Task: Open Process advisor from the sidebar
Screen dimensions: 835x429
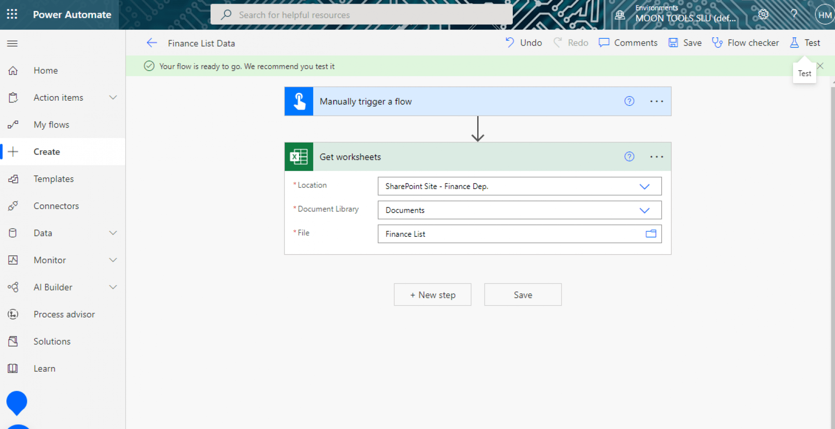Action: pos(64,314)
